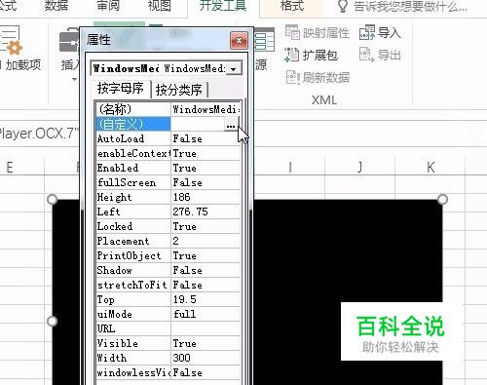Select the windowlessVideo property name
The height and width of the screenshot is (385, 487).
click(133, 372)
